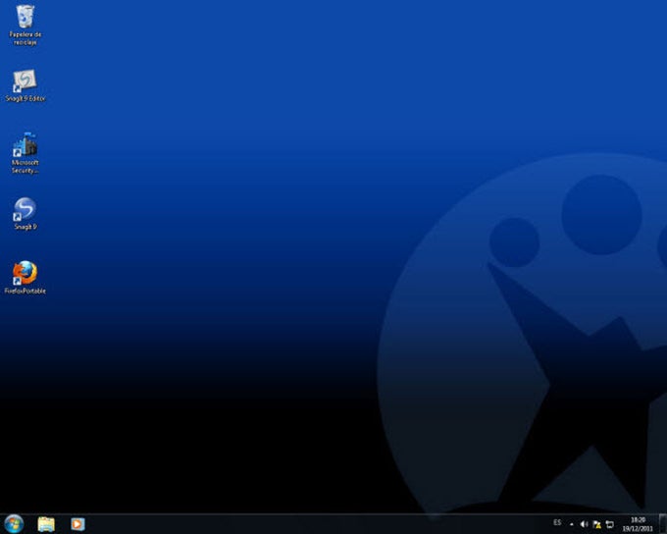Screen dimensions: 667x534
Task: Click the Show desktop button
Action: pos(663,524)
